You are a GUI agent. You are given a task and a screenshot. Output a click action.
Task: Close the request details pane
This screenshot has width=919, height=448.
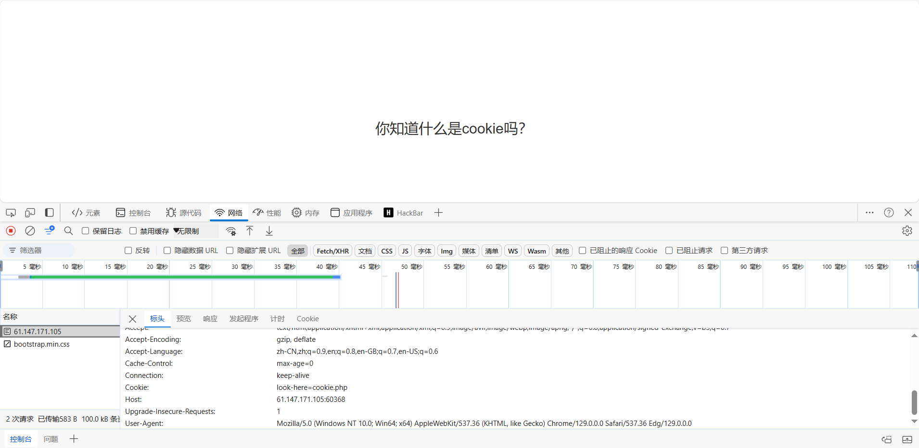point(133,319)
